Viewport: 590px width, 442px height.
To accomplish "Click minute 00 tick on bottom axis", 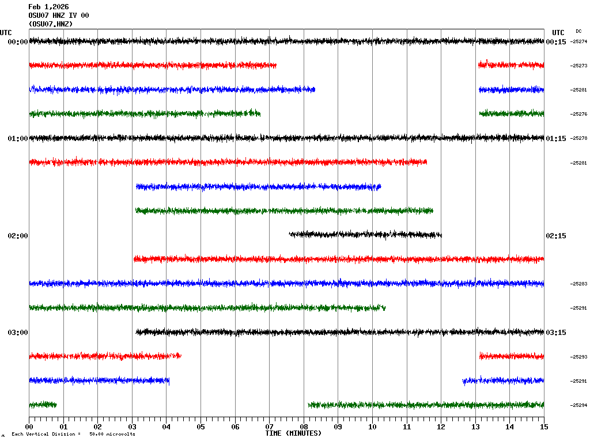I will point(29,427).
